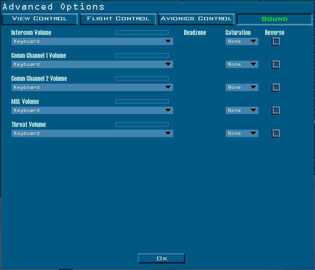Screen dimensions: 315x270
Task: Check Reverse box for Comm Channel 2
Action: pos(275,87)
